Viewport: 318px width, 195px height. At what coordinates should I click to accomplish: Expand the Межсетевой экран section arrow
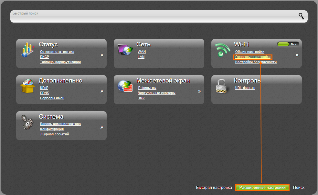(x=199, y=91)
